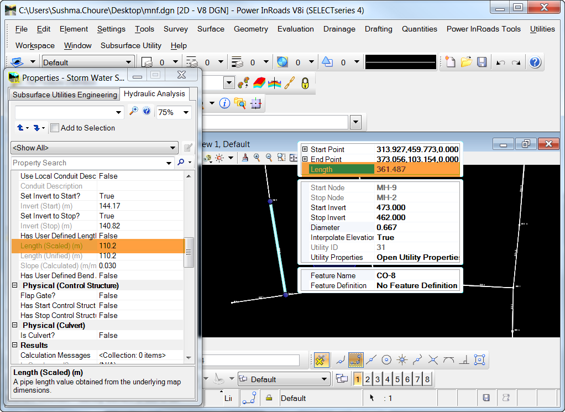Click the Zoom Out icon in View 1
The height and width of the screenshot is (412, 565).
tap(269, 158)
